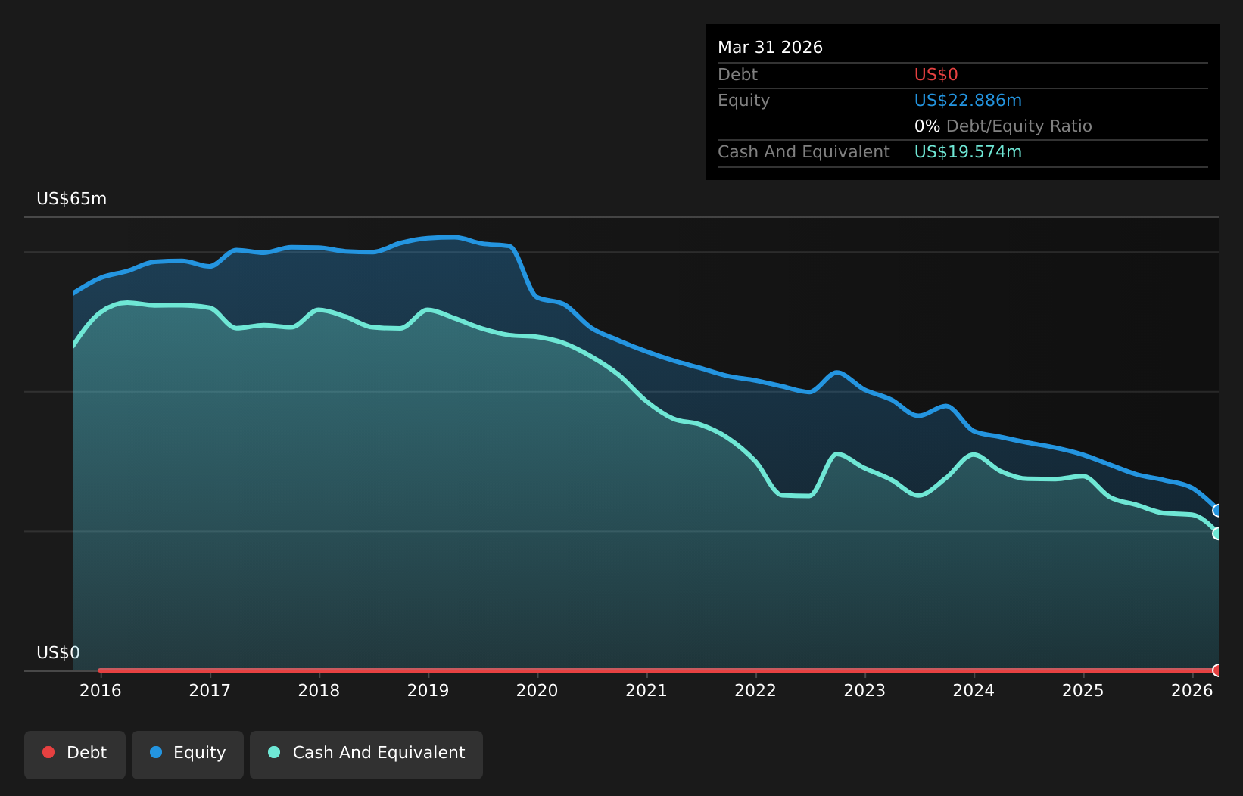Select the red Debt endpoint marker

pyautogui.click(x=1217, y=670)
